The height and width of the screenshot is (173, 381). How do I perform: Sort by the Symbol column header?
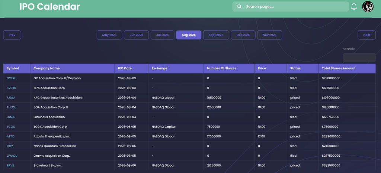tap(17, 69)
